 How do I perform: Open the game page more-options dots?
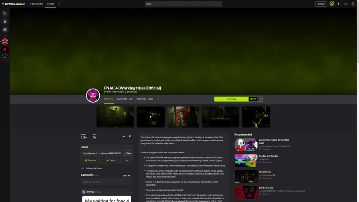(x=159, y=99)
